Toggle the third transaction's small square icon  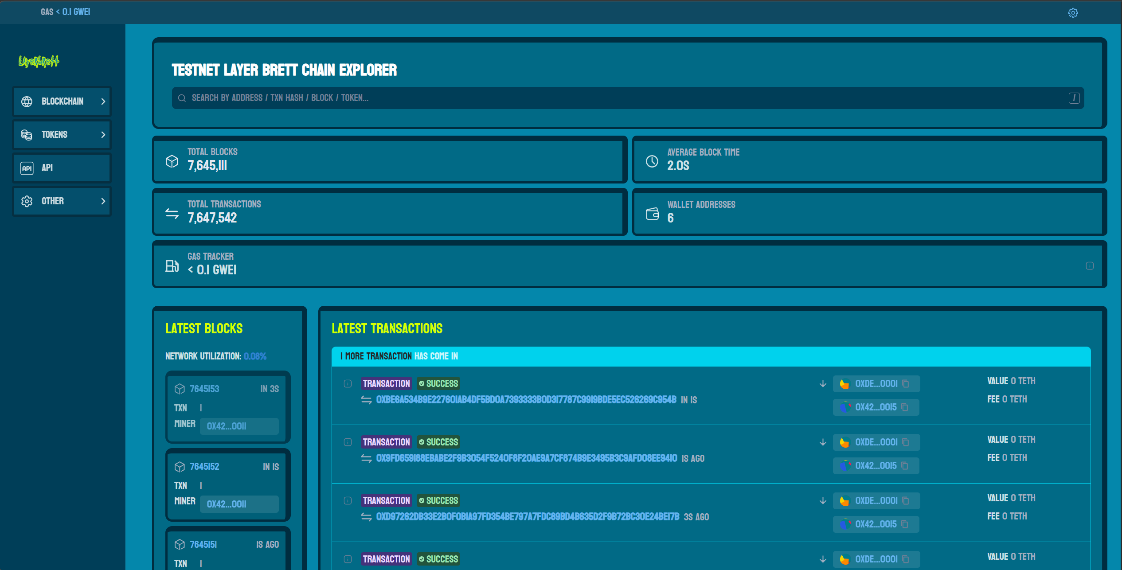(348, 501)
